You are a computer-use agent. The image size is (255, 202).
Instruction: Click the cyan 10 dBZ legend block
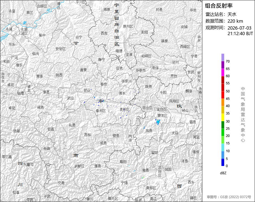[x=223, y=147]
